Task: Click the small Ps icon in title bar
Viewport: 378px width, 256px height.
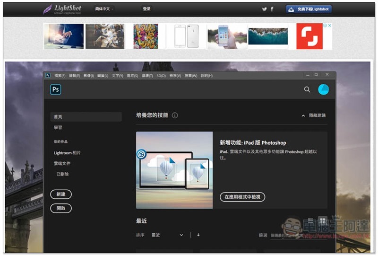Action: pos(48,75)
